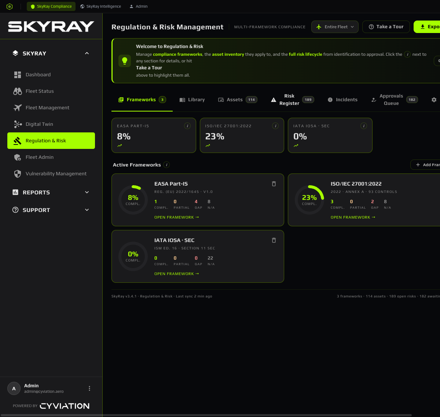The height and width of the screenshot is (417, 440).
Task: Click the info icon on EASA PART-IS card
Action: [x=187, y=126]
